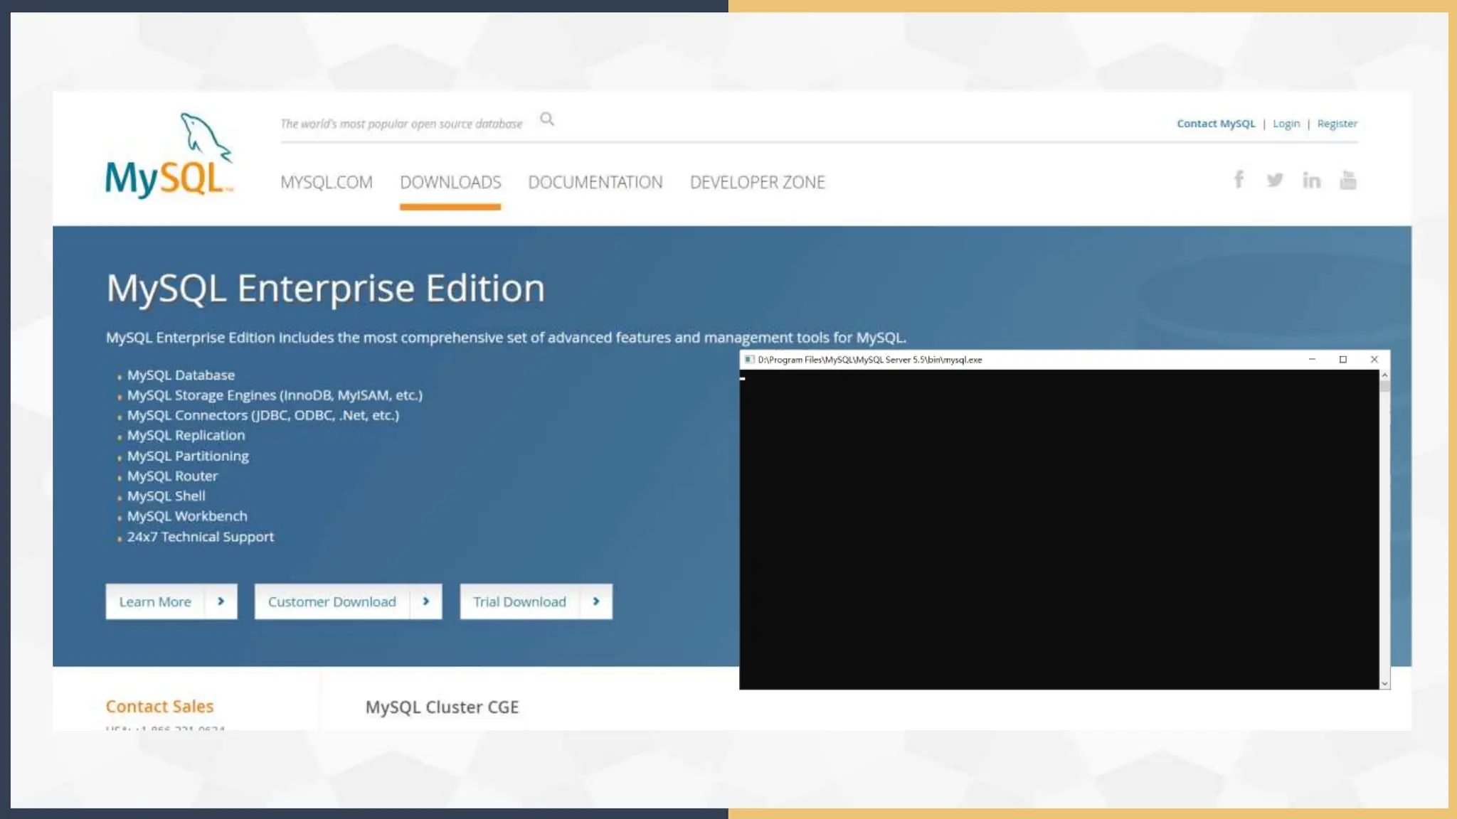The width and height of the screenshot is (1457, 819).
Task: Open the DOCUMENTATION navigation tab
Action: [x=595, y=183]
